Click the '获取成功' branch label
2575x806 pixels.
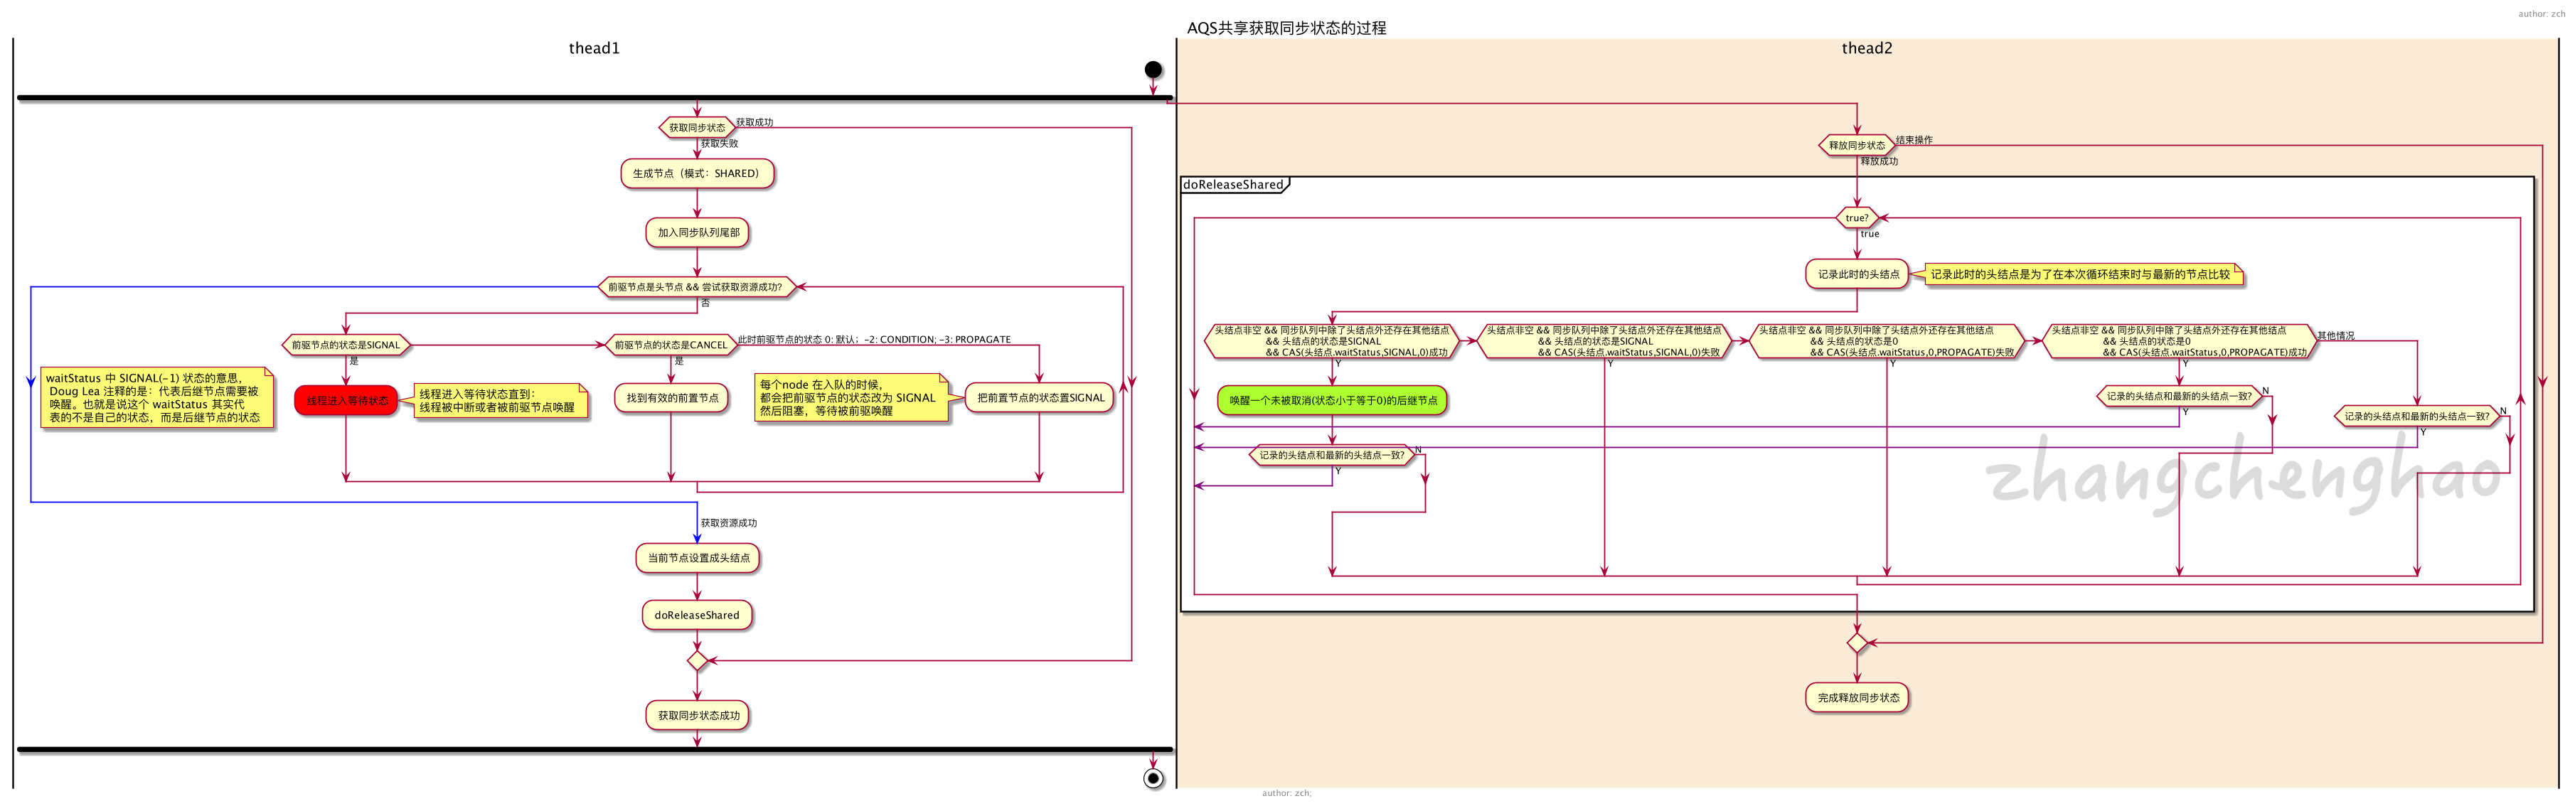click(x=755, y=122)
